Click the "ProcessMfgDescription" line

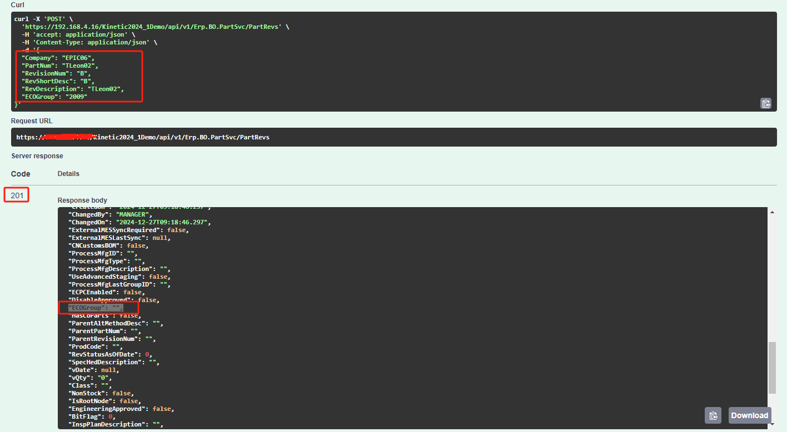click(x=119, y=269)
